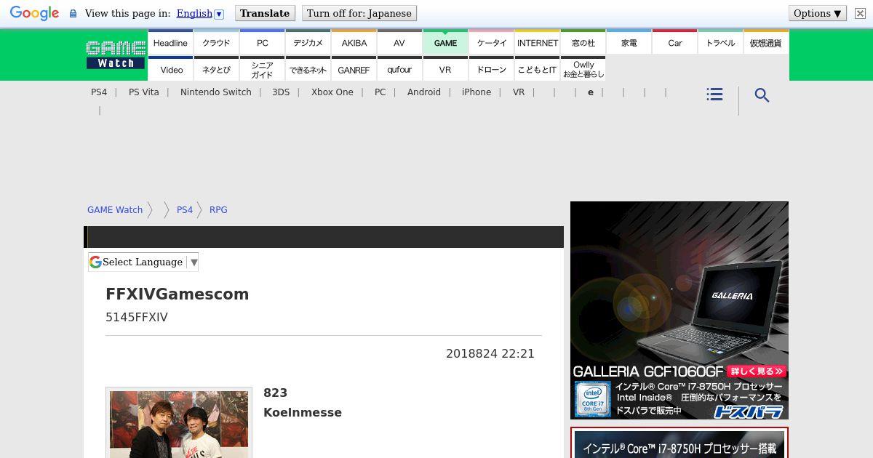
Task: Click the FFXIVGamescom article headline
Action: point(178,294)
